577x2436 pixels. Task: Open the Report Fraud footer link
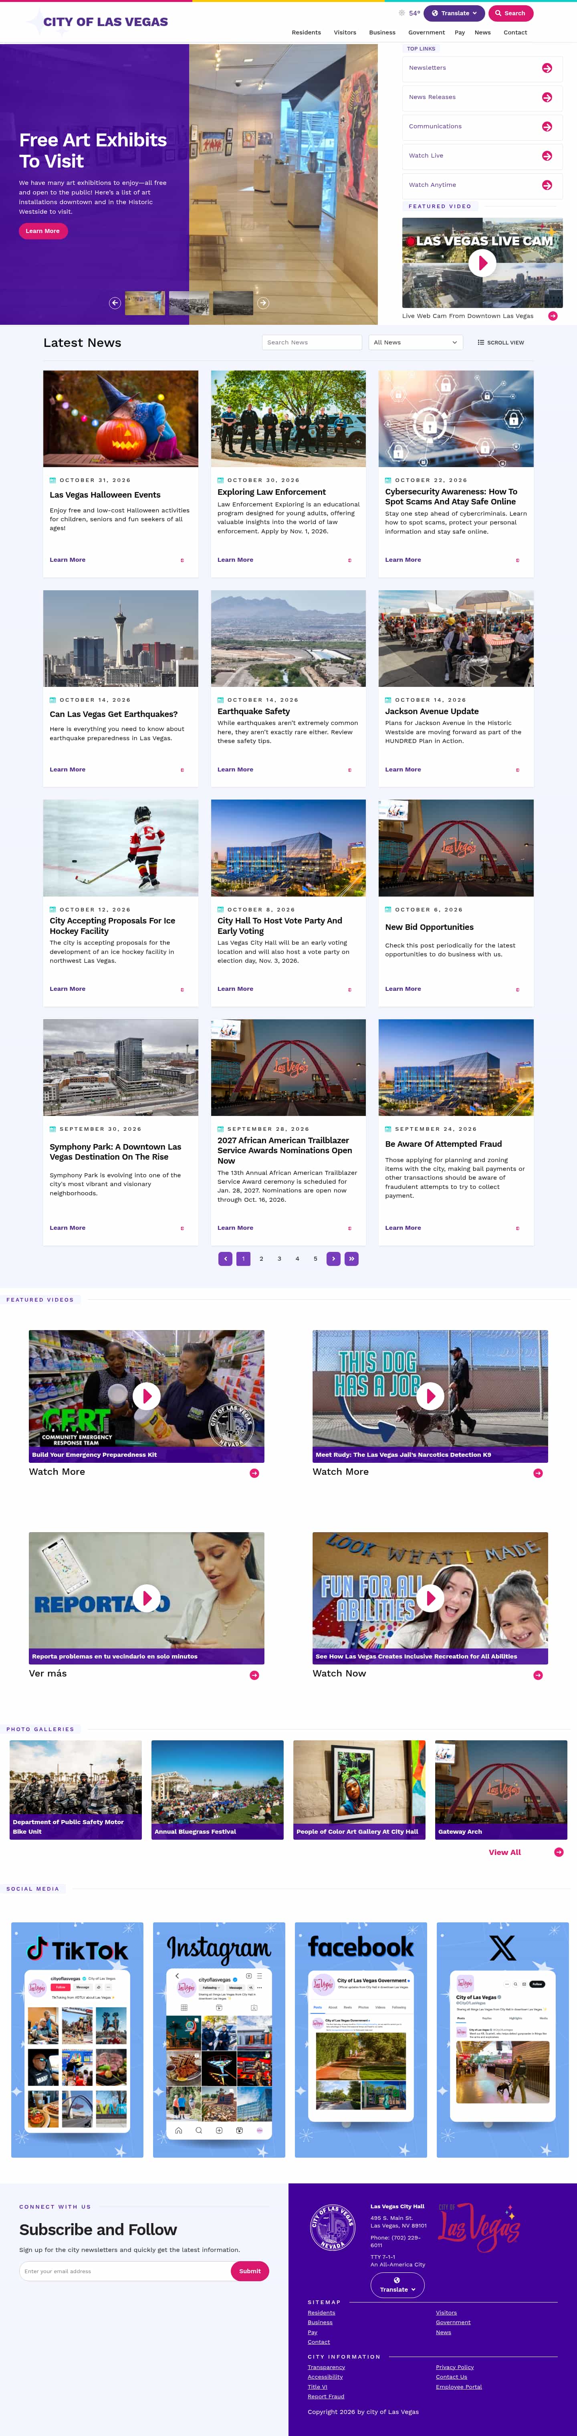tap(326, 2396)
